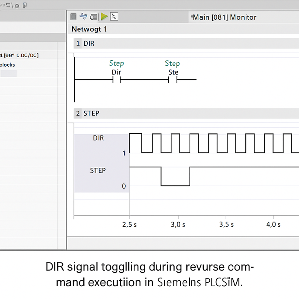Click the device card toolbar icon
The image size is (299, 299).
[94, 17]
